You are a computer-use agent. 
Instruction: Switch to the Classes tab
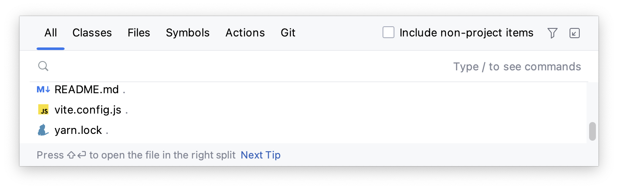coord(92,33)
